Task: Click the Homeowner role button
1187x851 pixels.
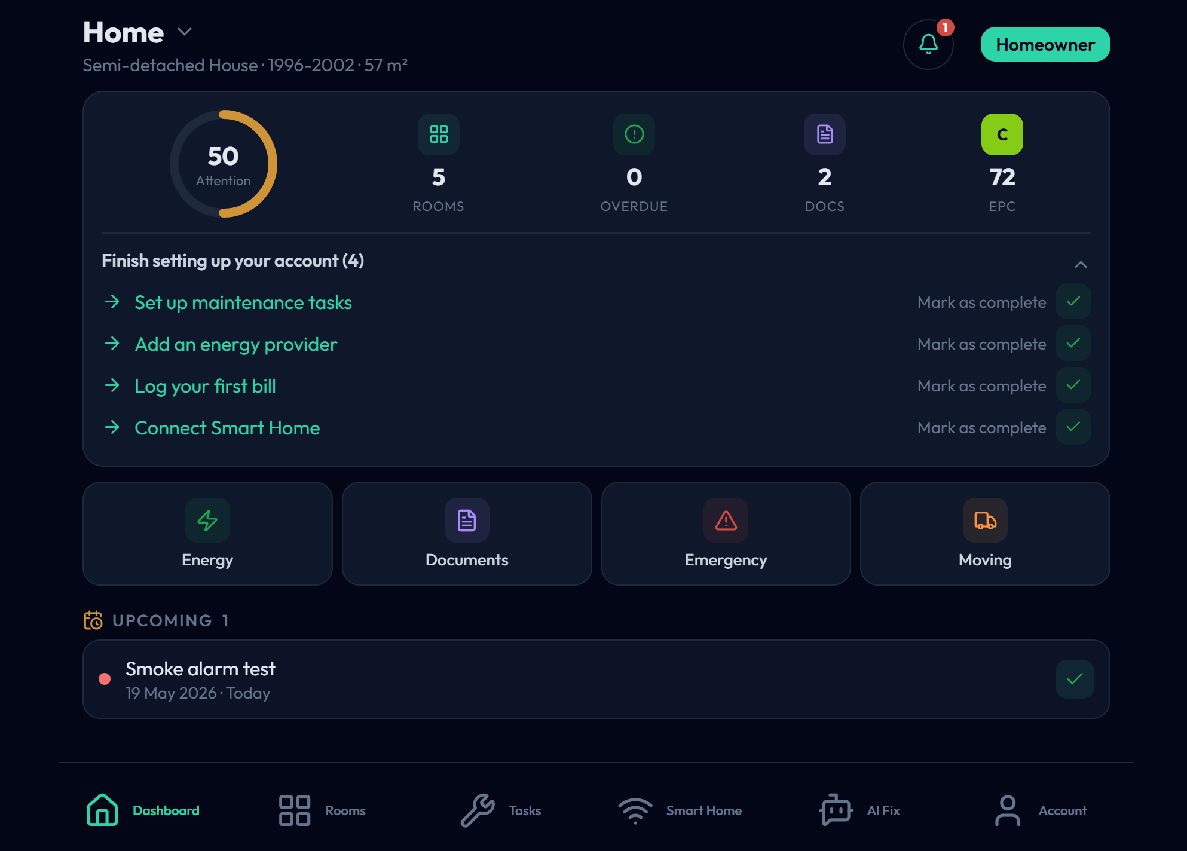Action: tap(1045, 45)
